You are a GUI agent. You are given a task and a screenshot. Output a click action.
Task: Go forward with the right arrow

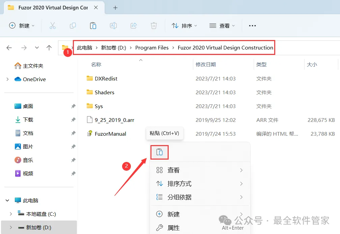pos(24,47)
